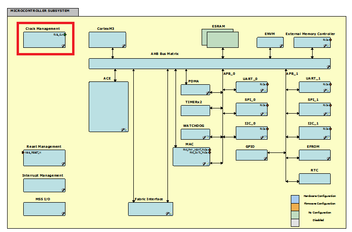The width and height of the screenshot is (352, 232).
Task: Select the ESRAM block
Action: 222,39
